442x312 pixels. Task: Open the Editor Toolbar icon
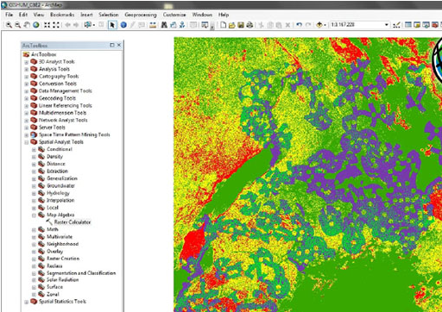tap(397, 25)
